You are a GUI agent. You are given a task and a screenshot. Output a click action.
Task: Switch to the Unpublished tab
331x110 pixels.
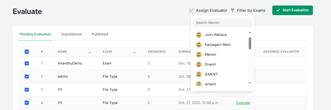[x=71, y=34]
